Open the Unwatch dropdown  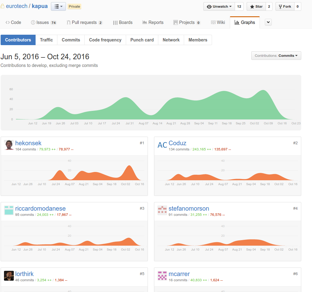tap(219, 6)
